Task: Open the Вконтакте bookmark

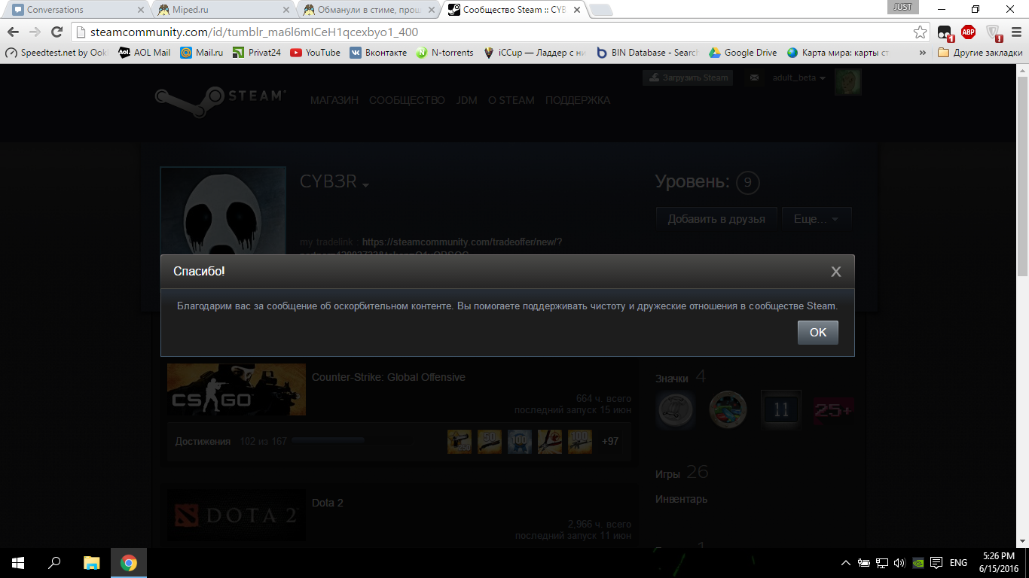Action: pyautogui.click(x=378, y=53)
